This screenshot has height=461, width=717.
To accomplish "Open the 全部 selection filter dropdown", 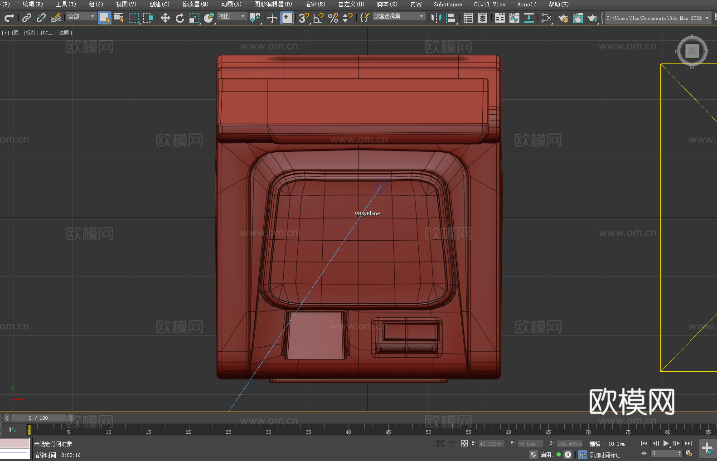I will [81, 16].
